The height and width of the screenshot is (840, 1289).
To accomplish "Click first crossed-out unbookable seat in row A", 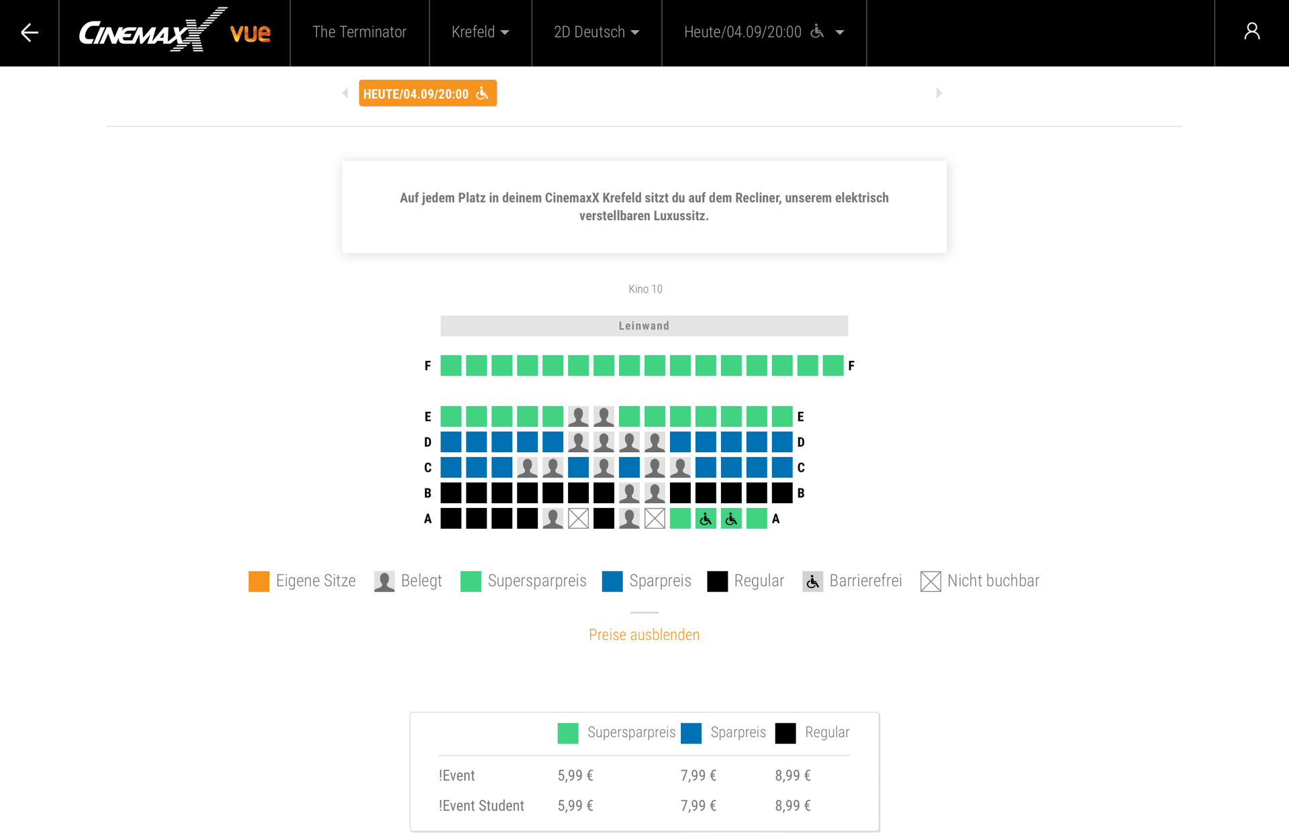I will pyautogui.click(x=578, y=519).
